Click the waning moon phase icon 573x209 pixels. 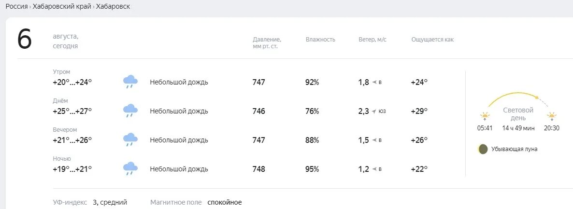point(482,149)
